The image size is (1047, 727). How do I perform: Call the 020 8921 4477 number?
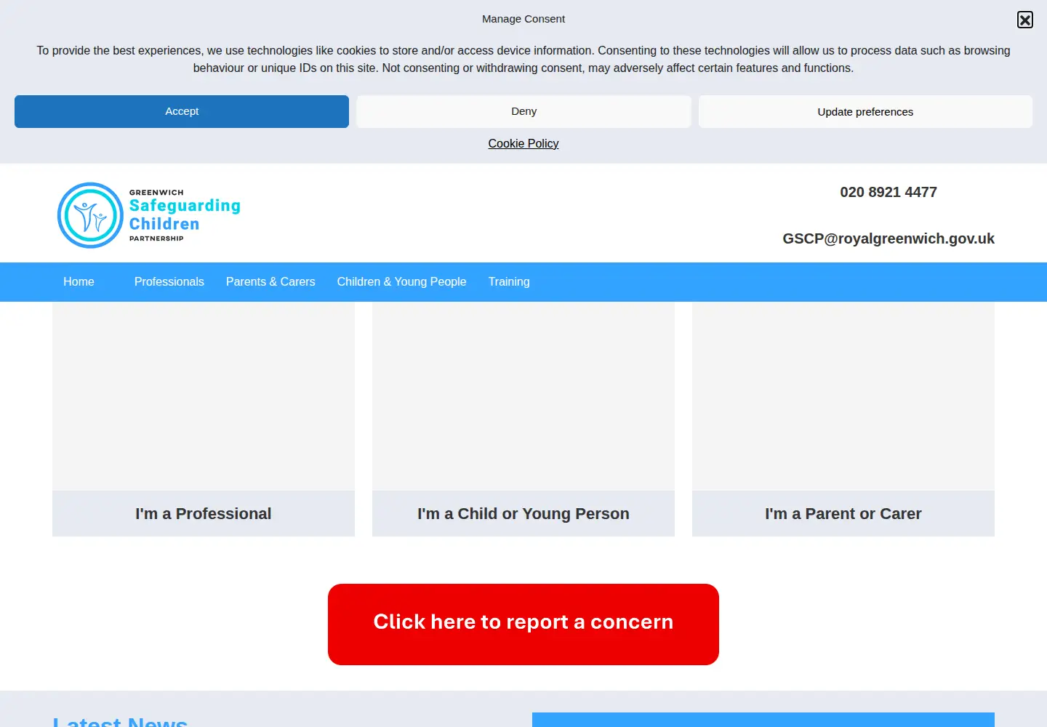(888, 192)
